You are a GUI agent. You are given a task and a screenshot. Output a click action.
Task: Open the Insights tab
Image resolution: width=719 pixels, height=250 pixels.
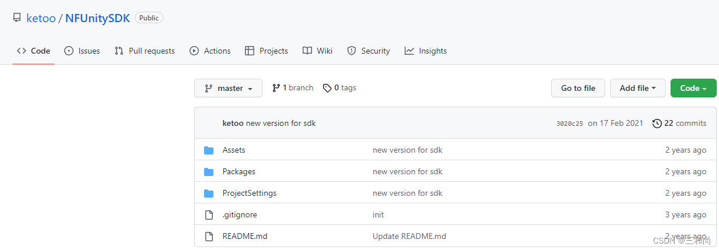tap(426, 51)
